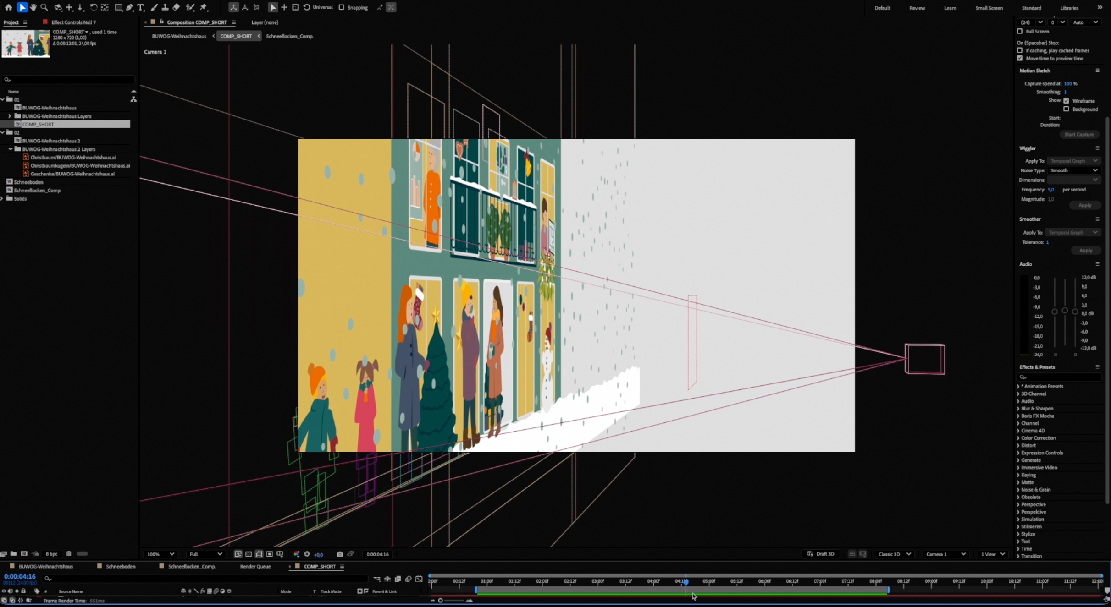
Task: Select the Zoom magnifier tool
Action: click(44, 7)
